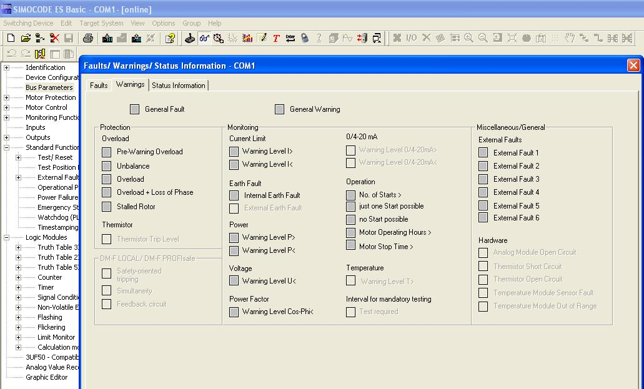
Task: Open the Switching Device menu
Action: [x=28, y=23]
